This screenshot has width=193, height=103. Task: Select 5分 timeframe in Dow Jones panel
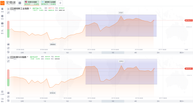pyautogui.click(x=67, y=53)
